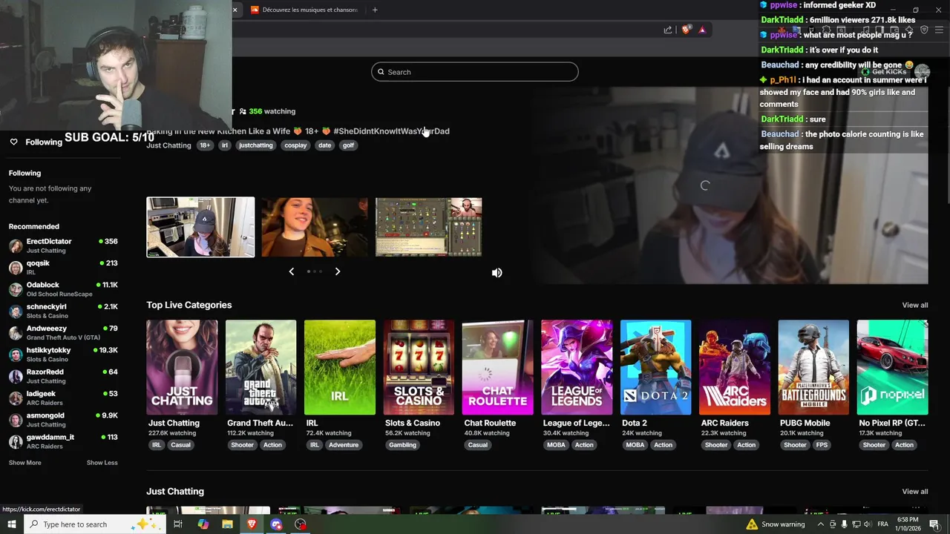The width and height of the screenshot is (950, 534).
Task: Select the 18+ stream tag
Action: click(x=205, y=145)
